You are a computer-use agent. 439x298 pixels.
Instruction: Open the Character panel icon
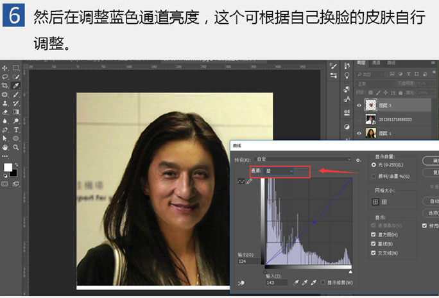pos(347,99)
